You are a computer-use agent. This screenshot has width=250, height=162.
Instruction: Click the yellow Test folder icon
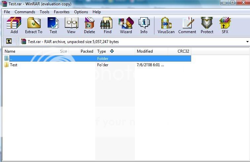6,65
